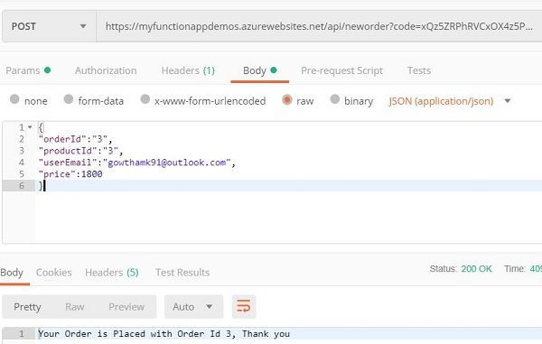Switch to Raw response view
The image size is (542, 344).
[75, 307]
